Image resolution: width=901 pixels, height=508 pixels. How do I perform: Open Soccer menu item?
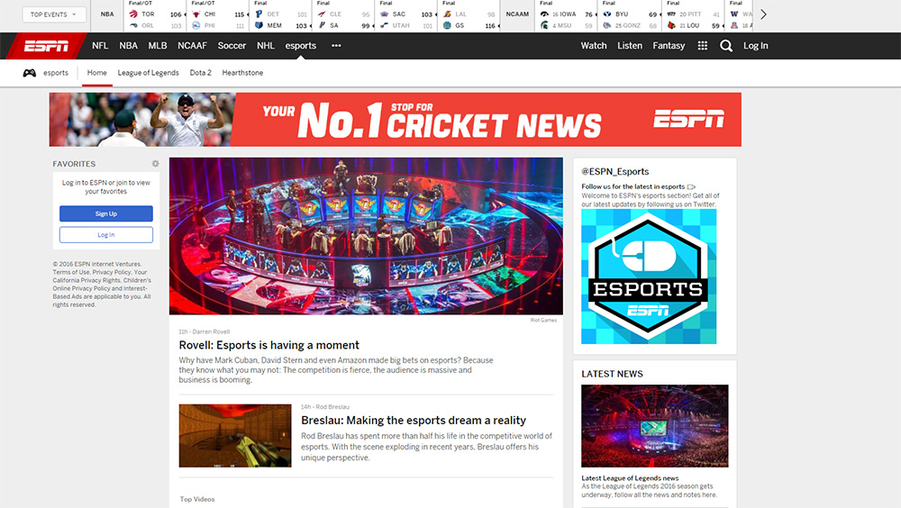pos(232,46)
